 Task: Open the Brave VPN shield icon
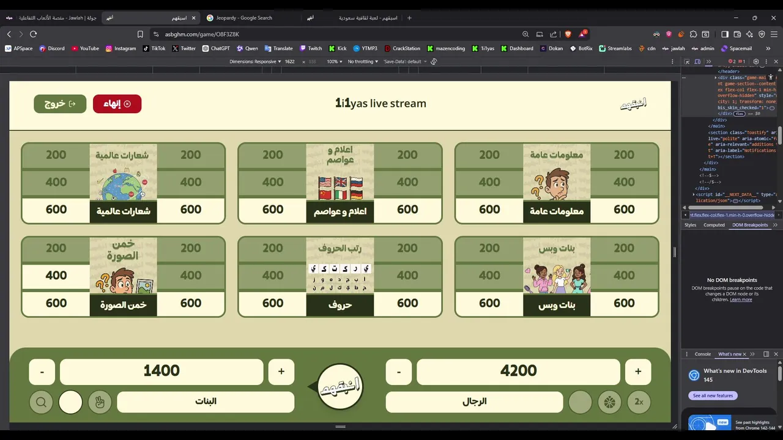click(x=762, y=34)
